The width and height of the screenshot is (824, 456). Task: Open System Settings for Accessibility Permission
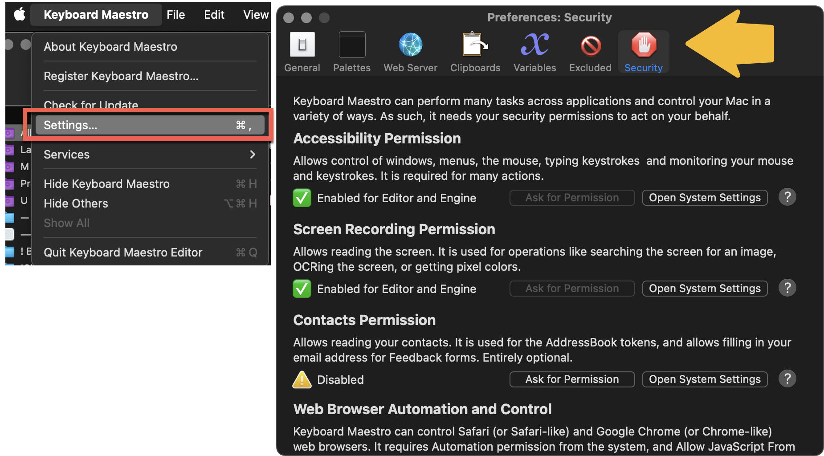coord(705,198)
